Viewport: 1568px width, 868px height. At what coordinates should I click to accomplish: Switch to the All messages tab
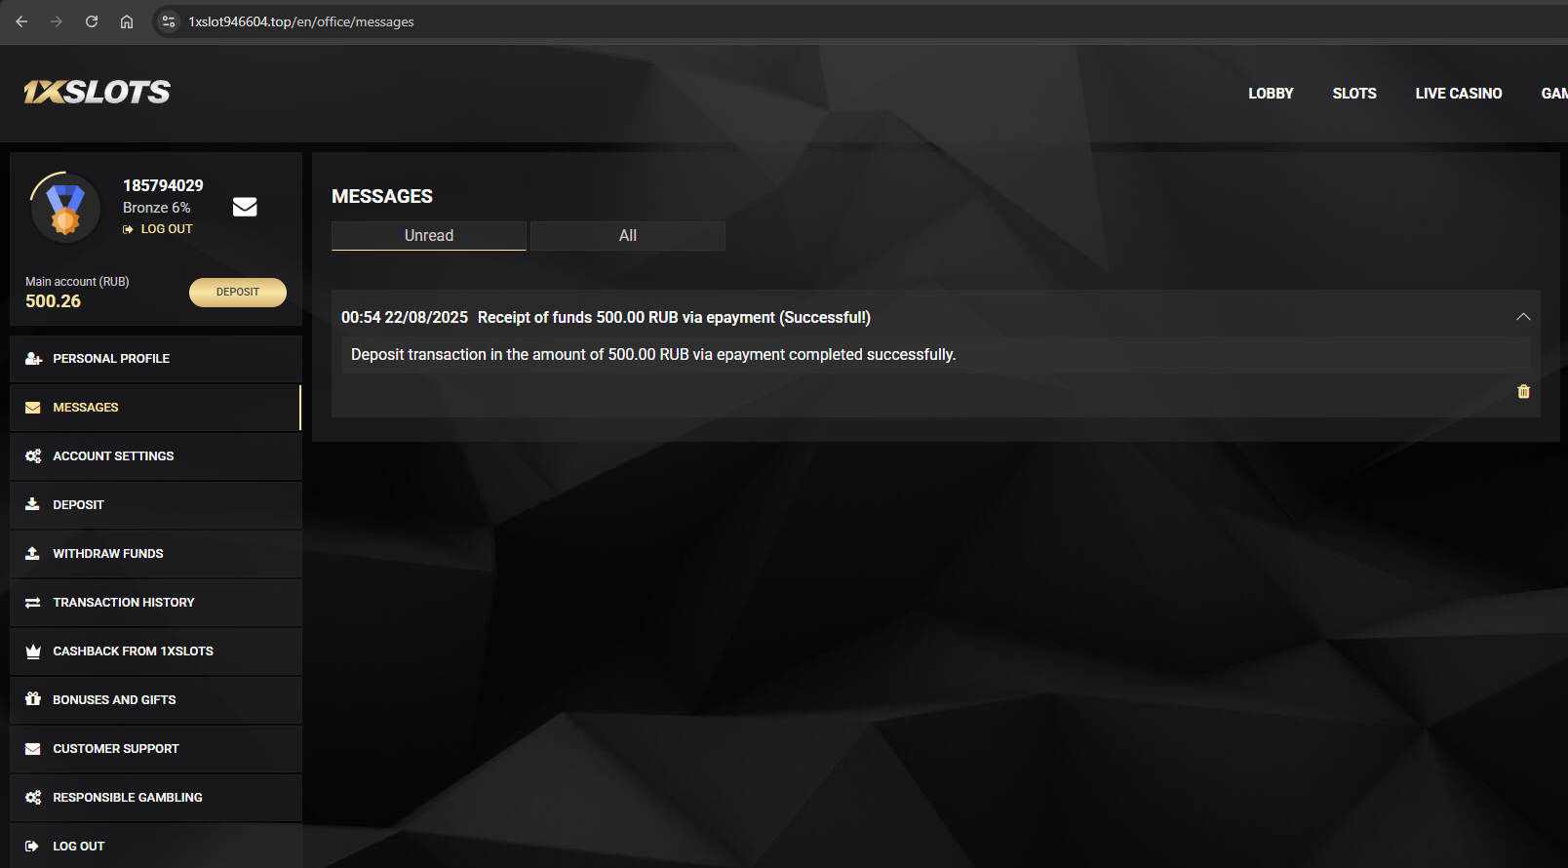click(x=628, y=236)
